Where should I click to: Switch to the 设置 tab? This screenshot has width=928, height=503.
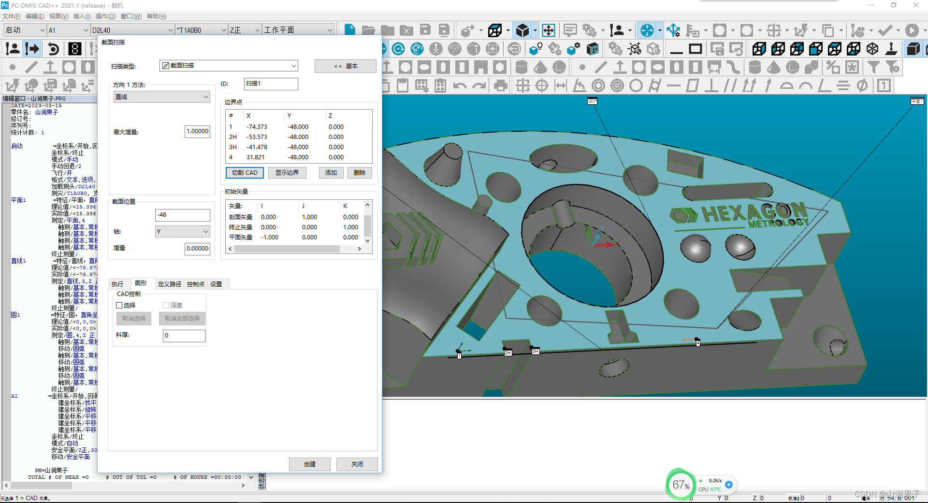[216, 284]
